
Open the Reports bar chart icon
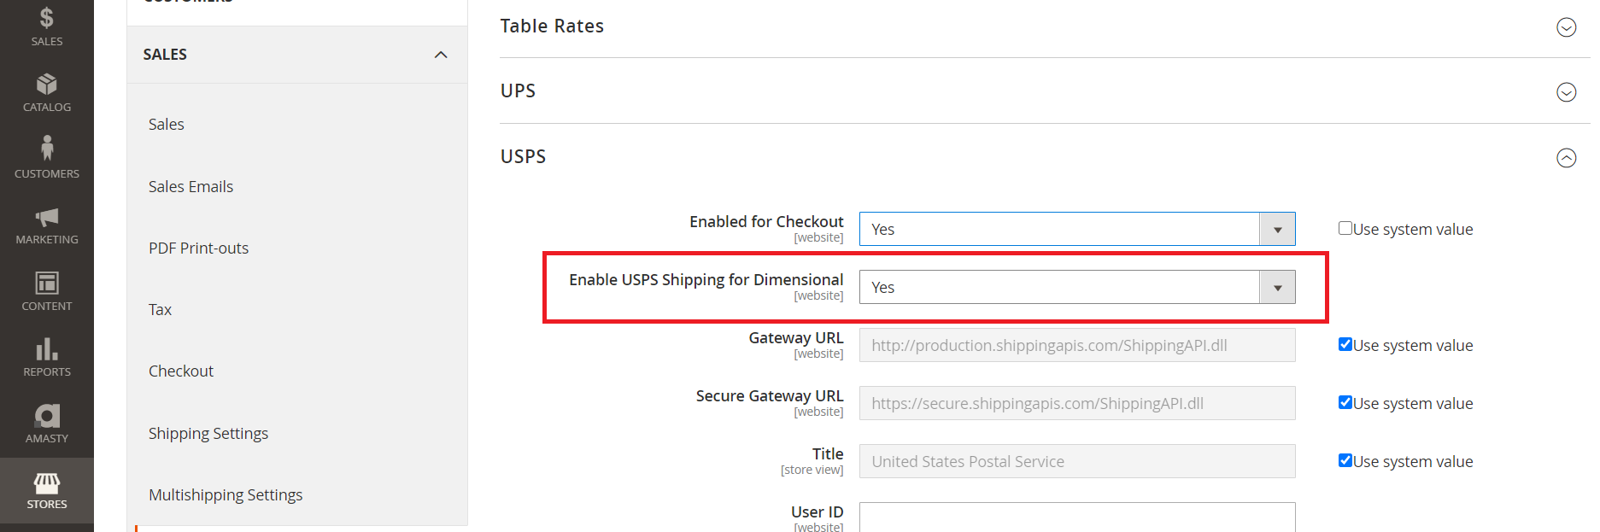click(47, 349)
